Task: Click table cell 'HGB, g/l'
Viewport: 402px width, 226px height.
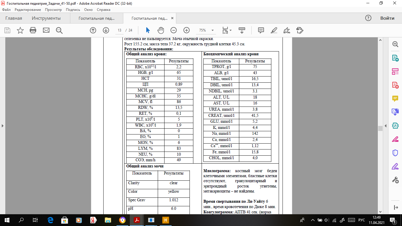Action: tap(145, 73)
